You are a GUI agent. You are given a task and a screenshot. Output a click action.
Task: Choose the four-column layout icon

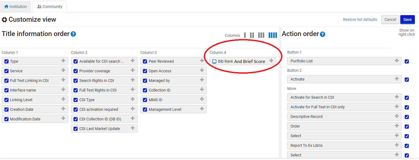pyautogui.click(x=273, y=35)
